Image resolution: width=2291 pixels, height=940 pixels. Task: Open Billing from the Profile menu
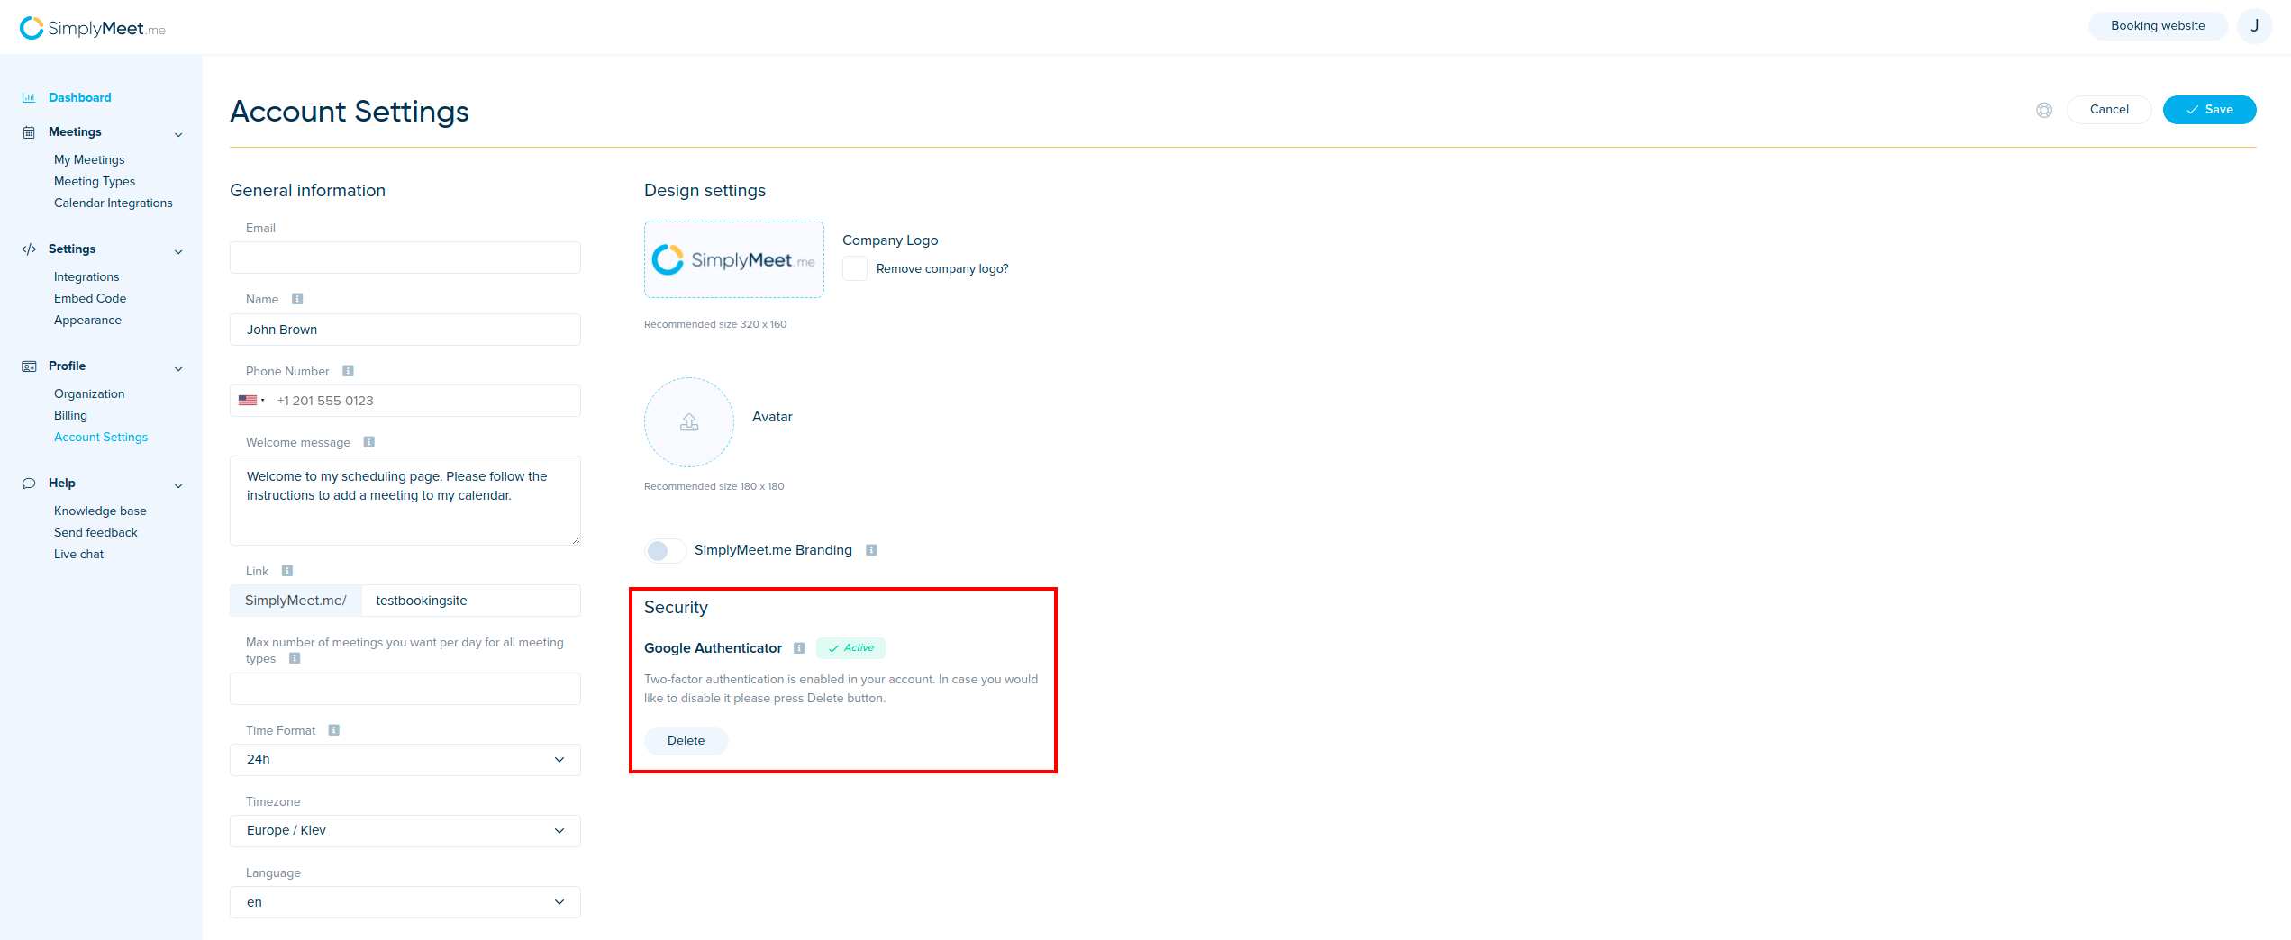click(70, 415)
